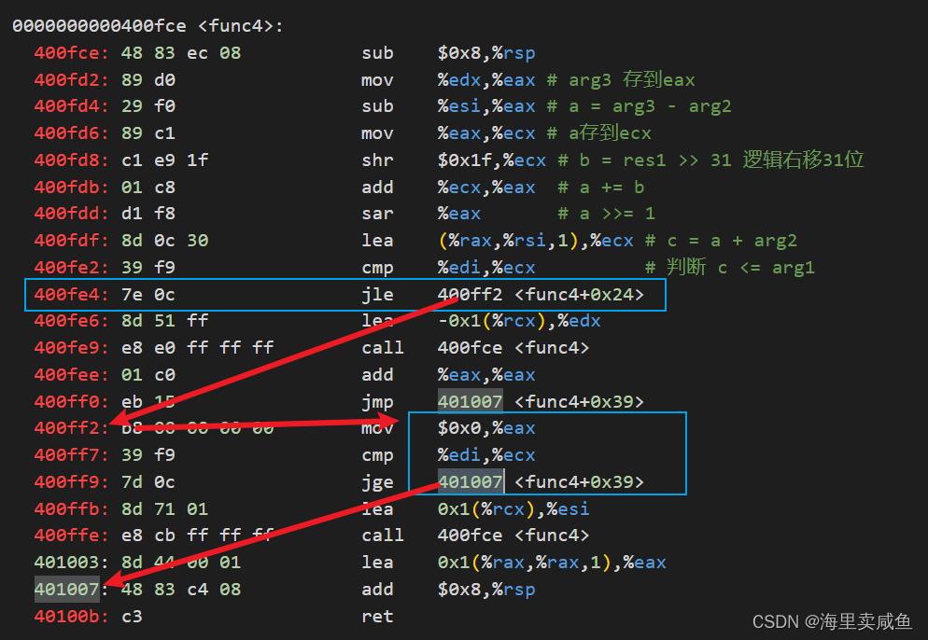Click the shr instruction mnemonic
Viewport: 928px width, 640px height.
[x=377, y=160]
